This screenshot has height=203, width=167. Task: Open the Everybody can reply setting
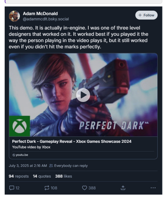point(68,166)
